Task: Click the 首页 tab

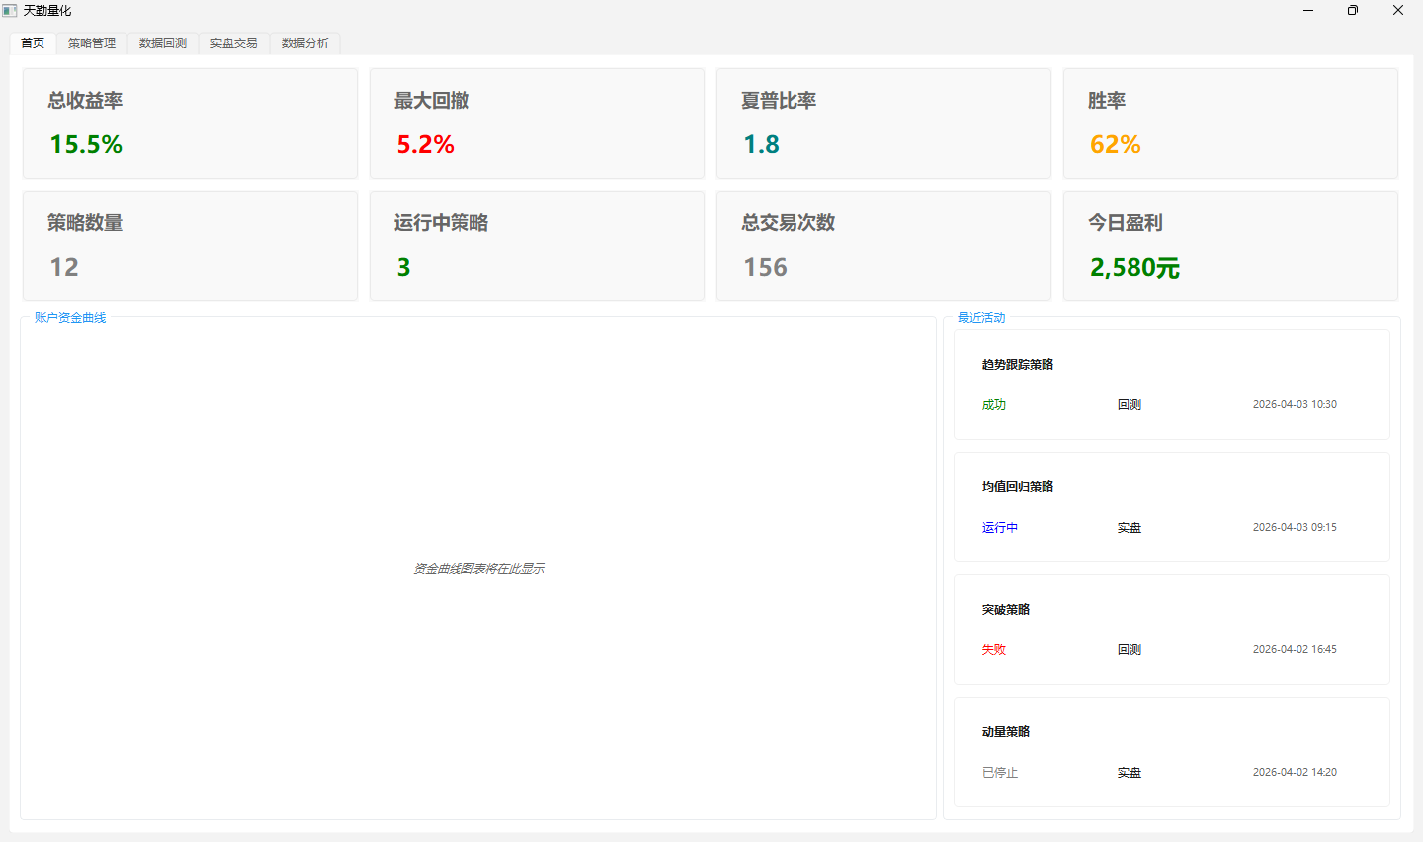Action: click(x=33, y=42)
